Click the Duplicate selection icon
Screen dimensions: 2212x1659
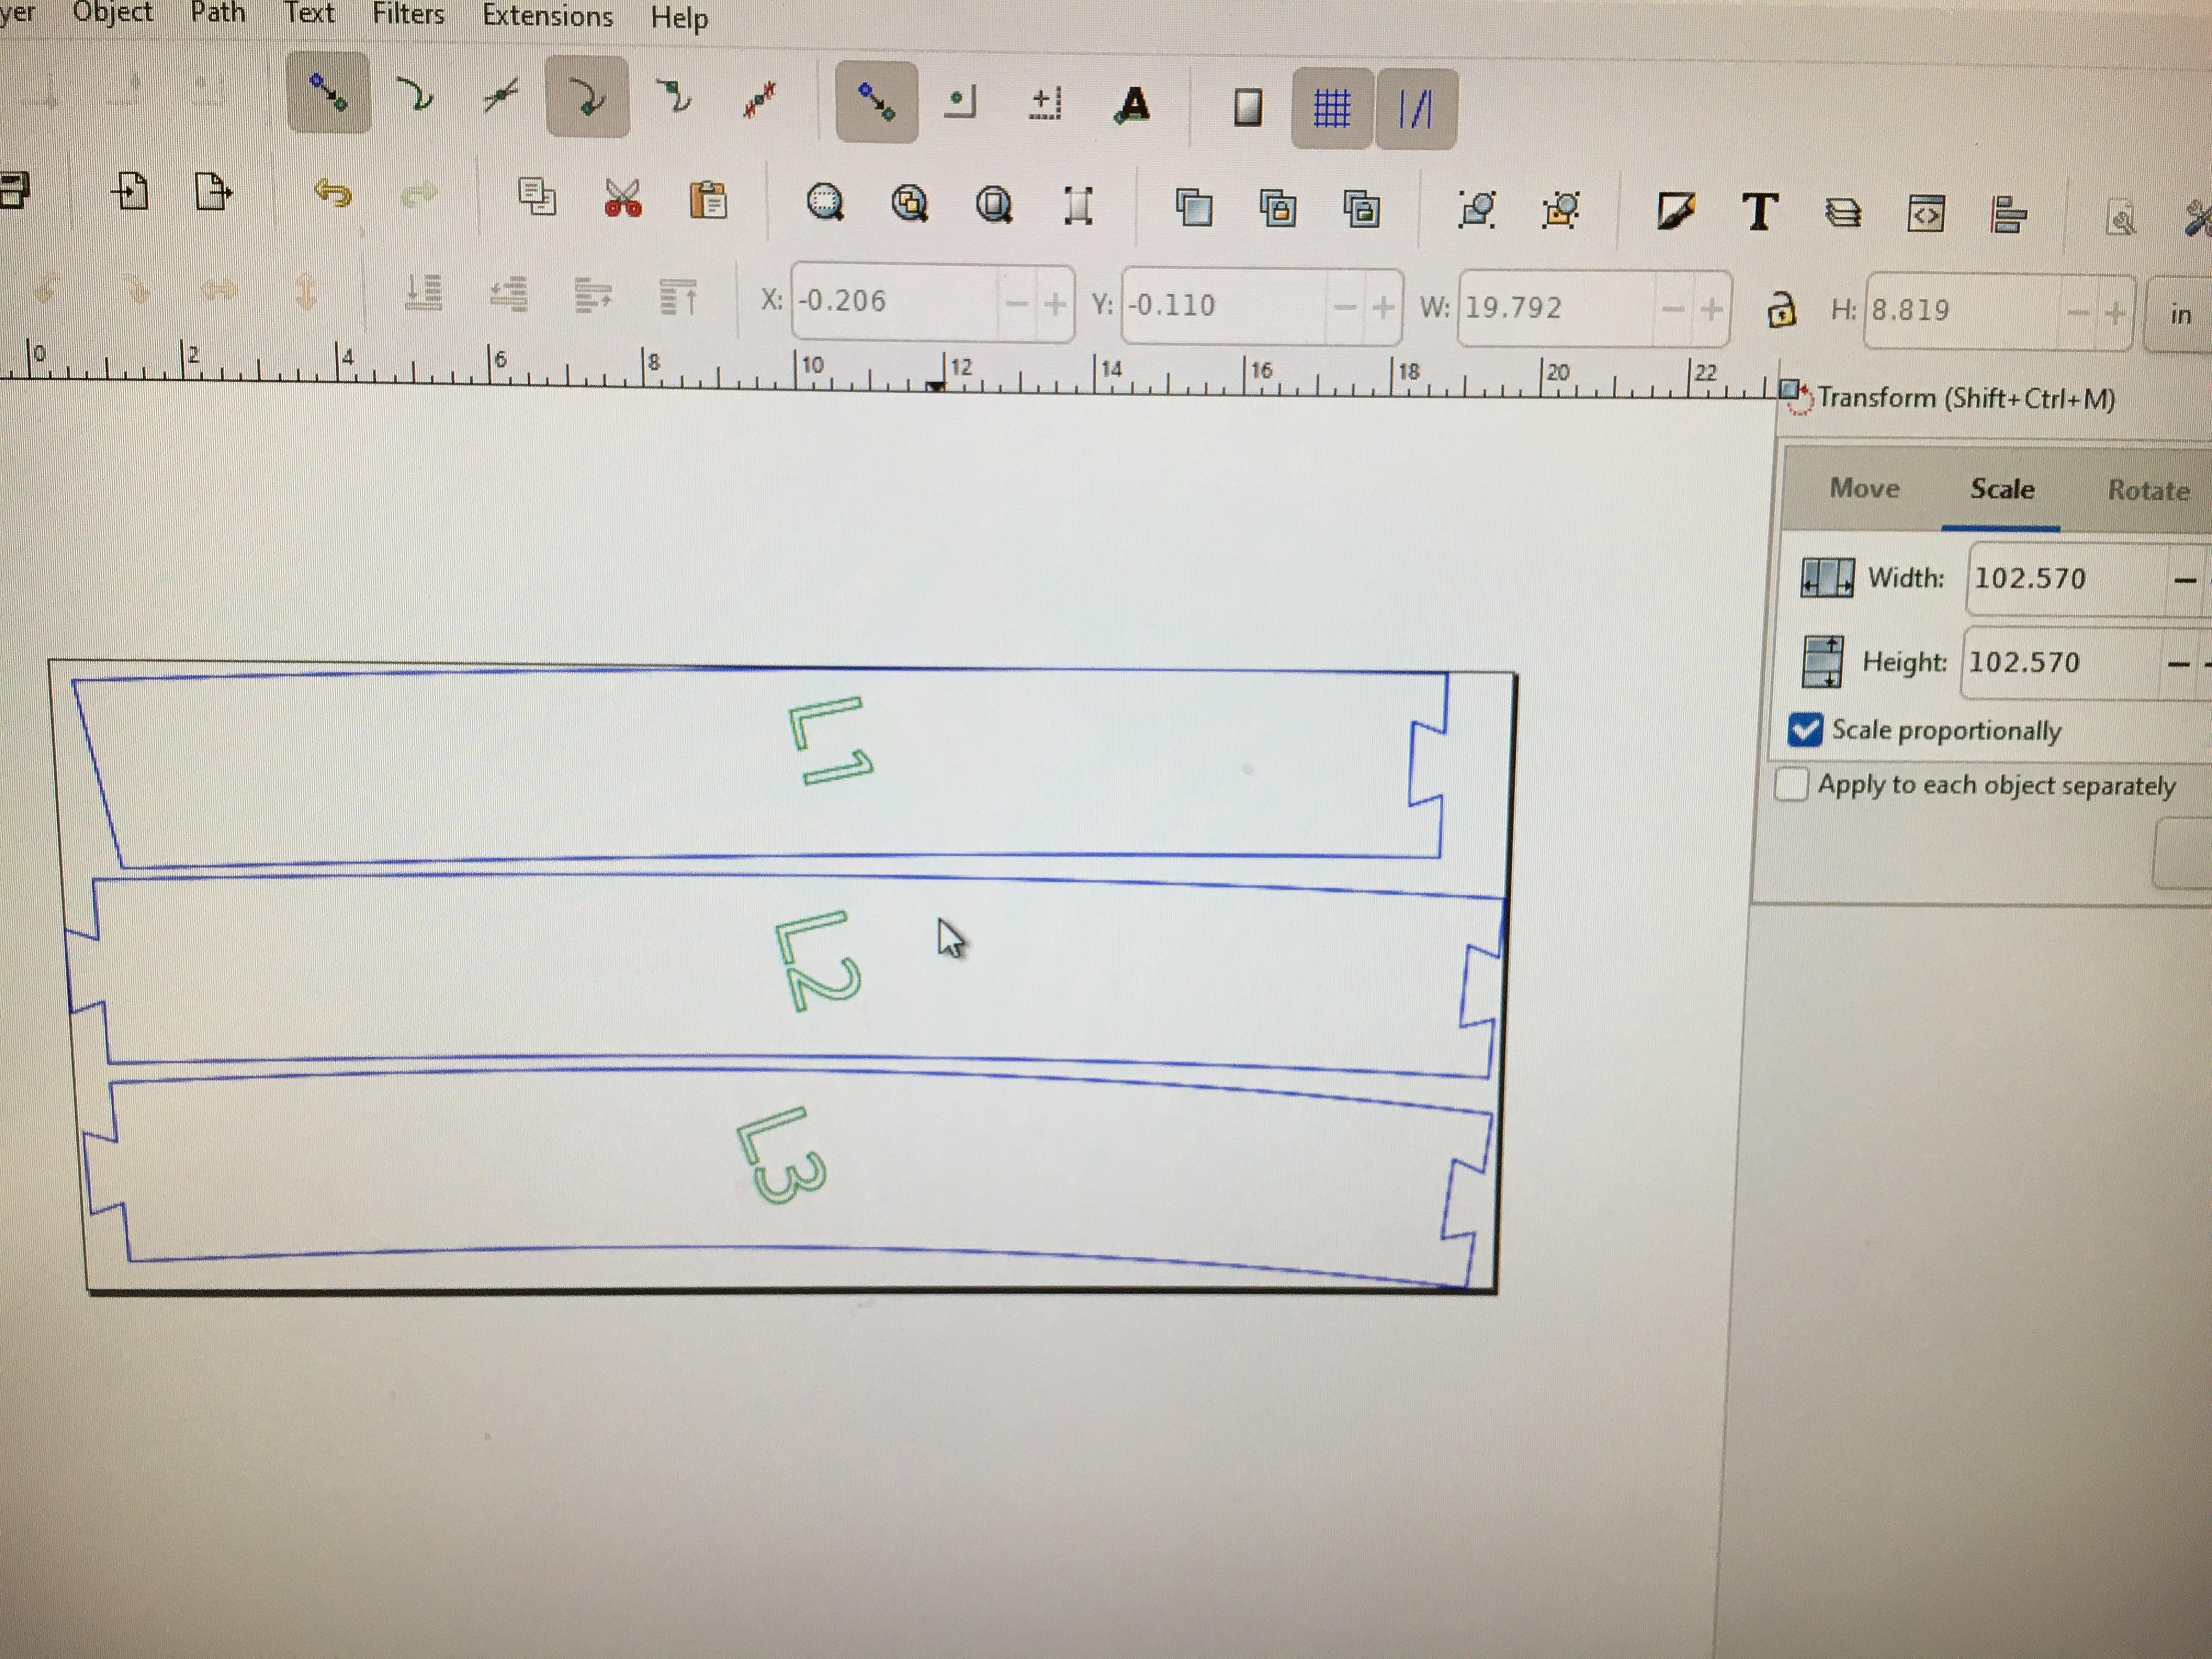pyautogui.click(x=1194, y=207)
